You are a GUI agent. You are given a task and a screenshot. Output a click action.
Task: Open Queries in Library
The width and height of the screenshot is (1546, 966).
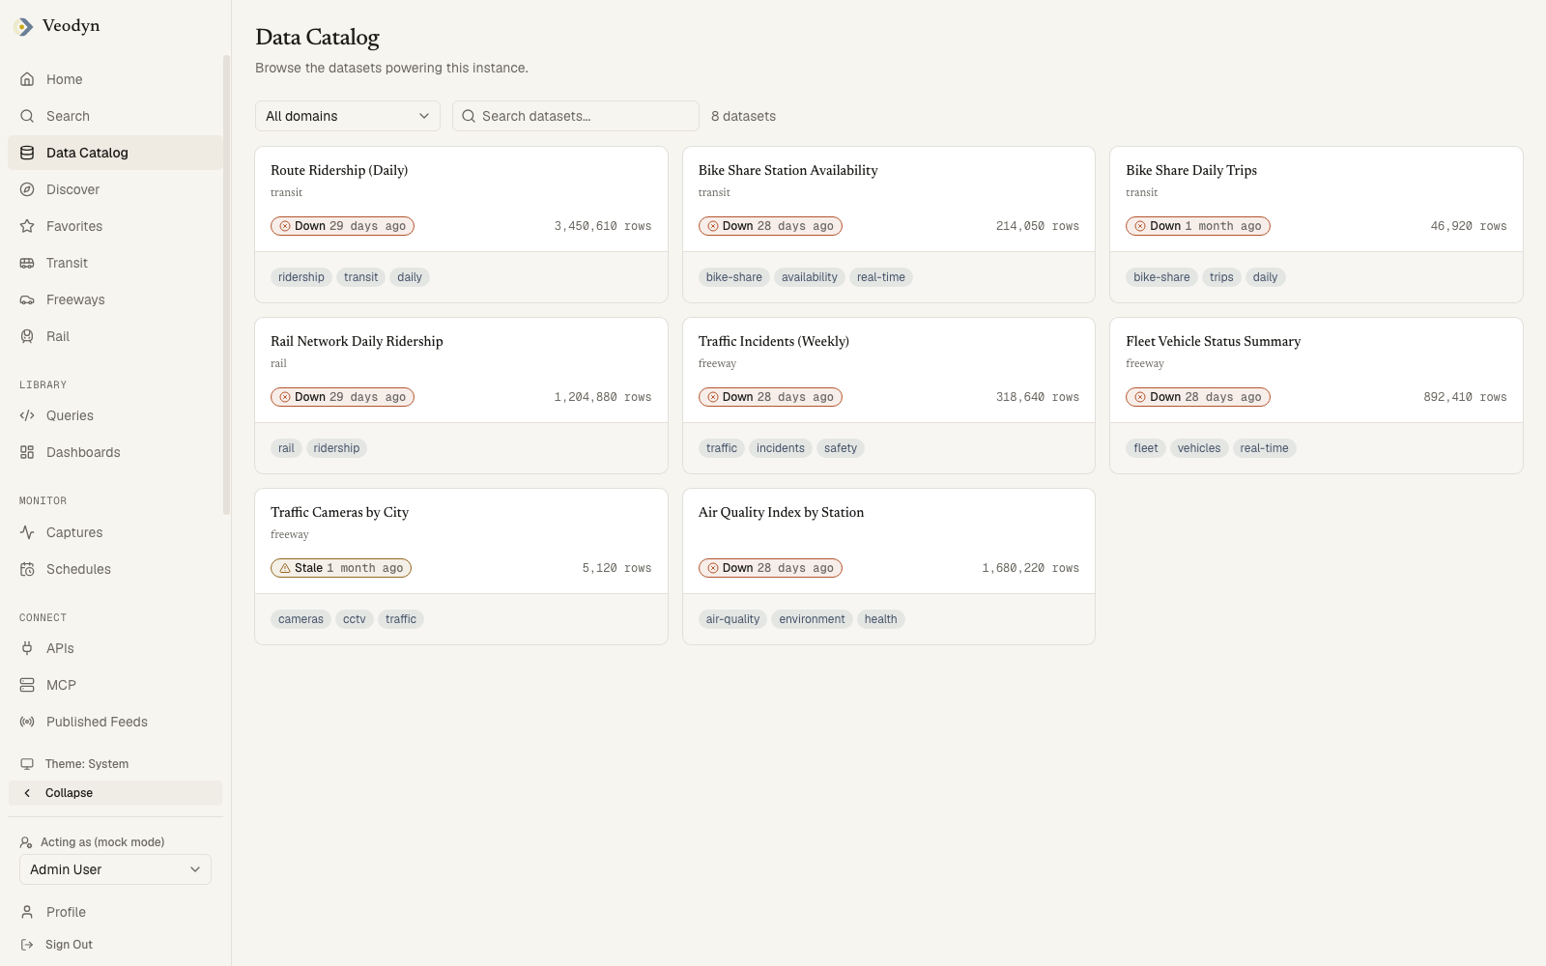[x=115, y=415]
